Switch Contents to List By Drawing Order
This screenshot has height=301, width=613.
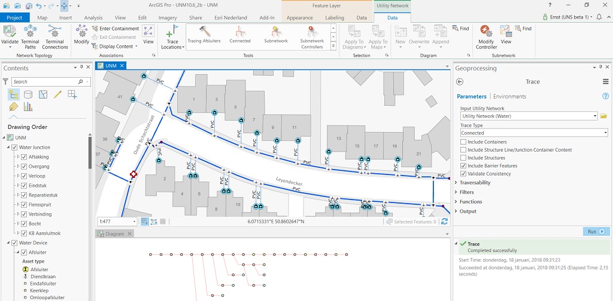(x=13, y=94)
